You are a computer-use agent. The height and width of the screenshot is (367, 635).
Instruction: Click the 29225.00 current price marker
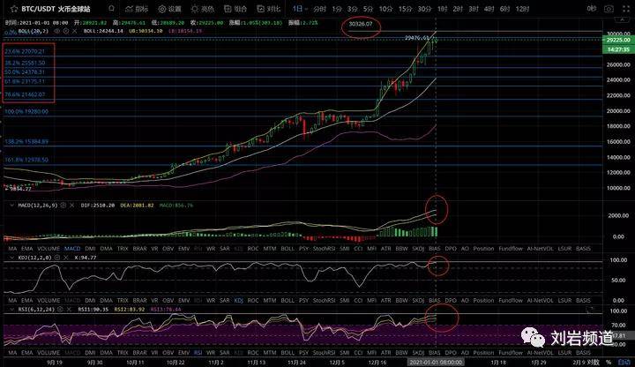point(617,40)
